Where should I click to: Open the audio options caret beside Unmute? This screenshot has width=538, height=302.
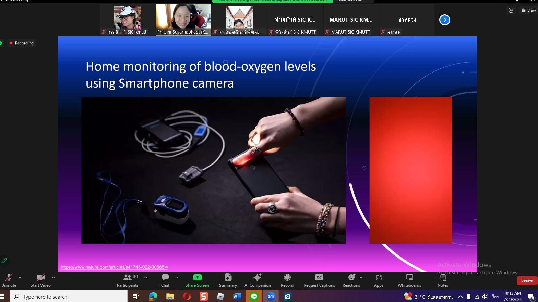click(x=20, y=277)
